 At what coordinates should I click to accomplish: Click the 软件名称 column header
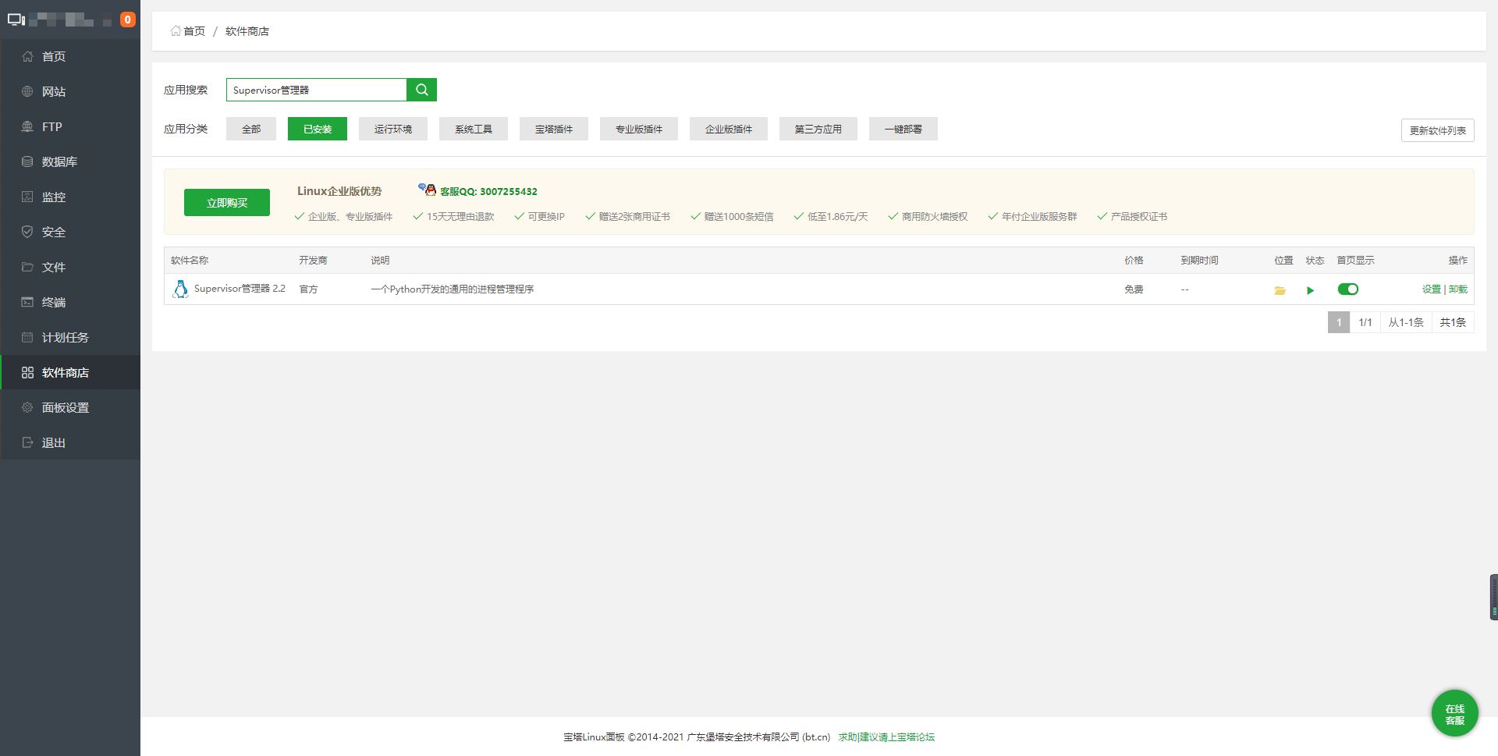(x=190, y=260)
